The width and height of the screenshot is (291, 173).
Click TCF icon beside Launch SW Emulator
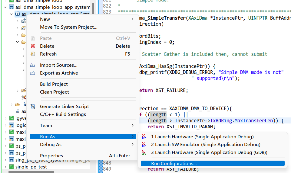click(x=144, y=144)
